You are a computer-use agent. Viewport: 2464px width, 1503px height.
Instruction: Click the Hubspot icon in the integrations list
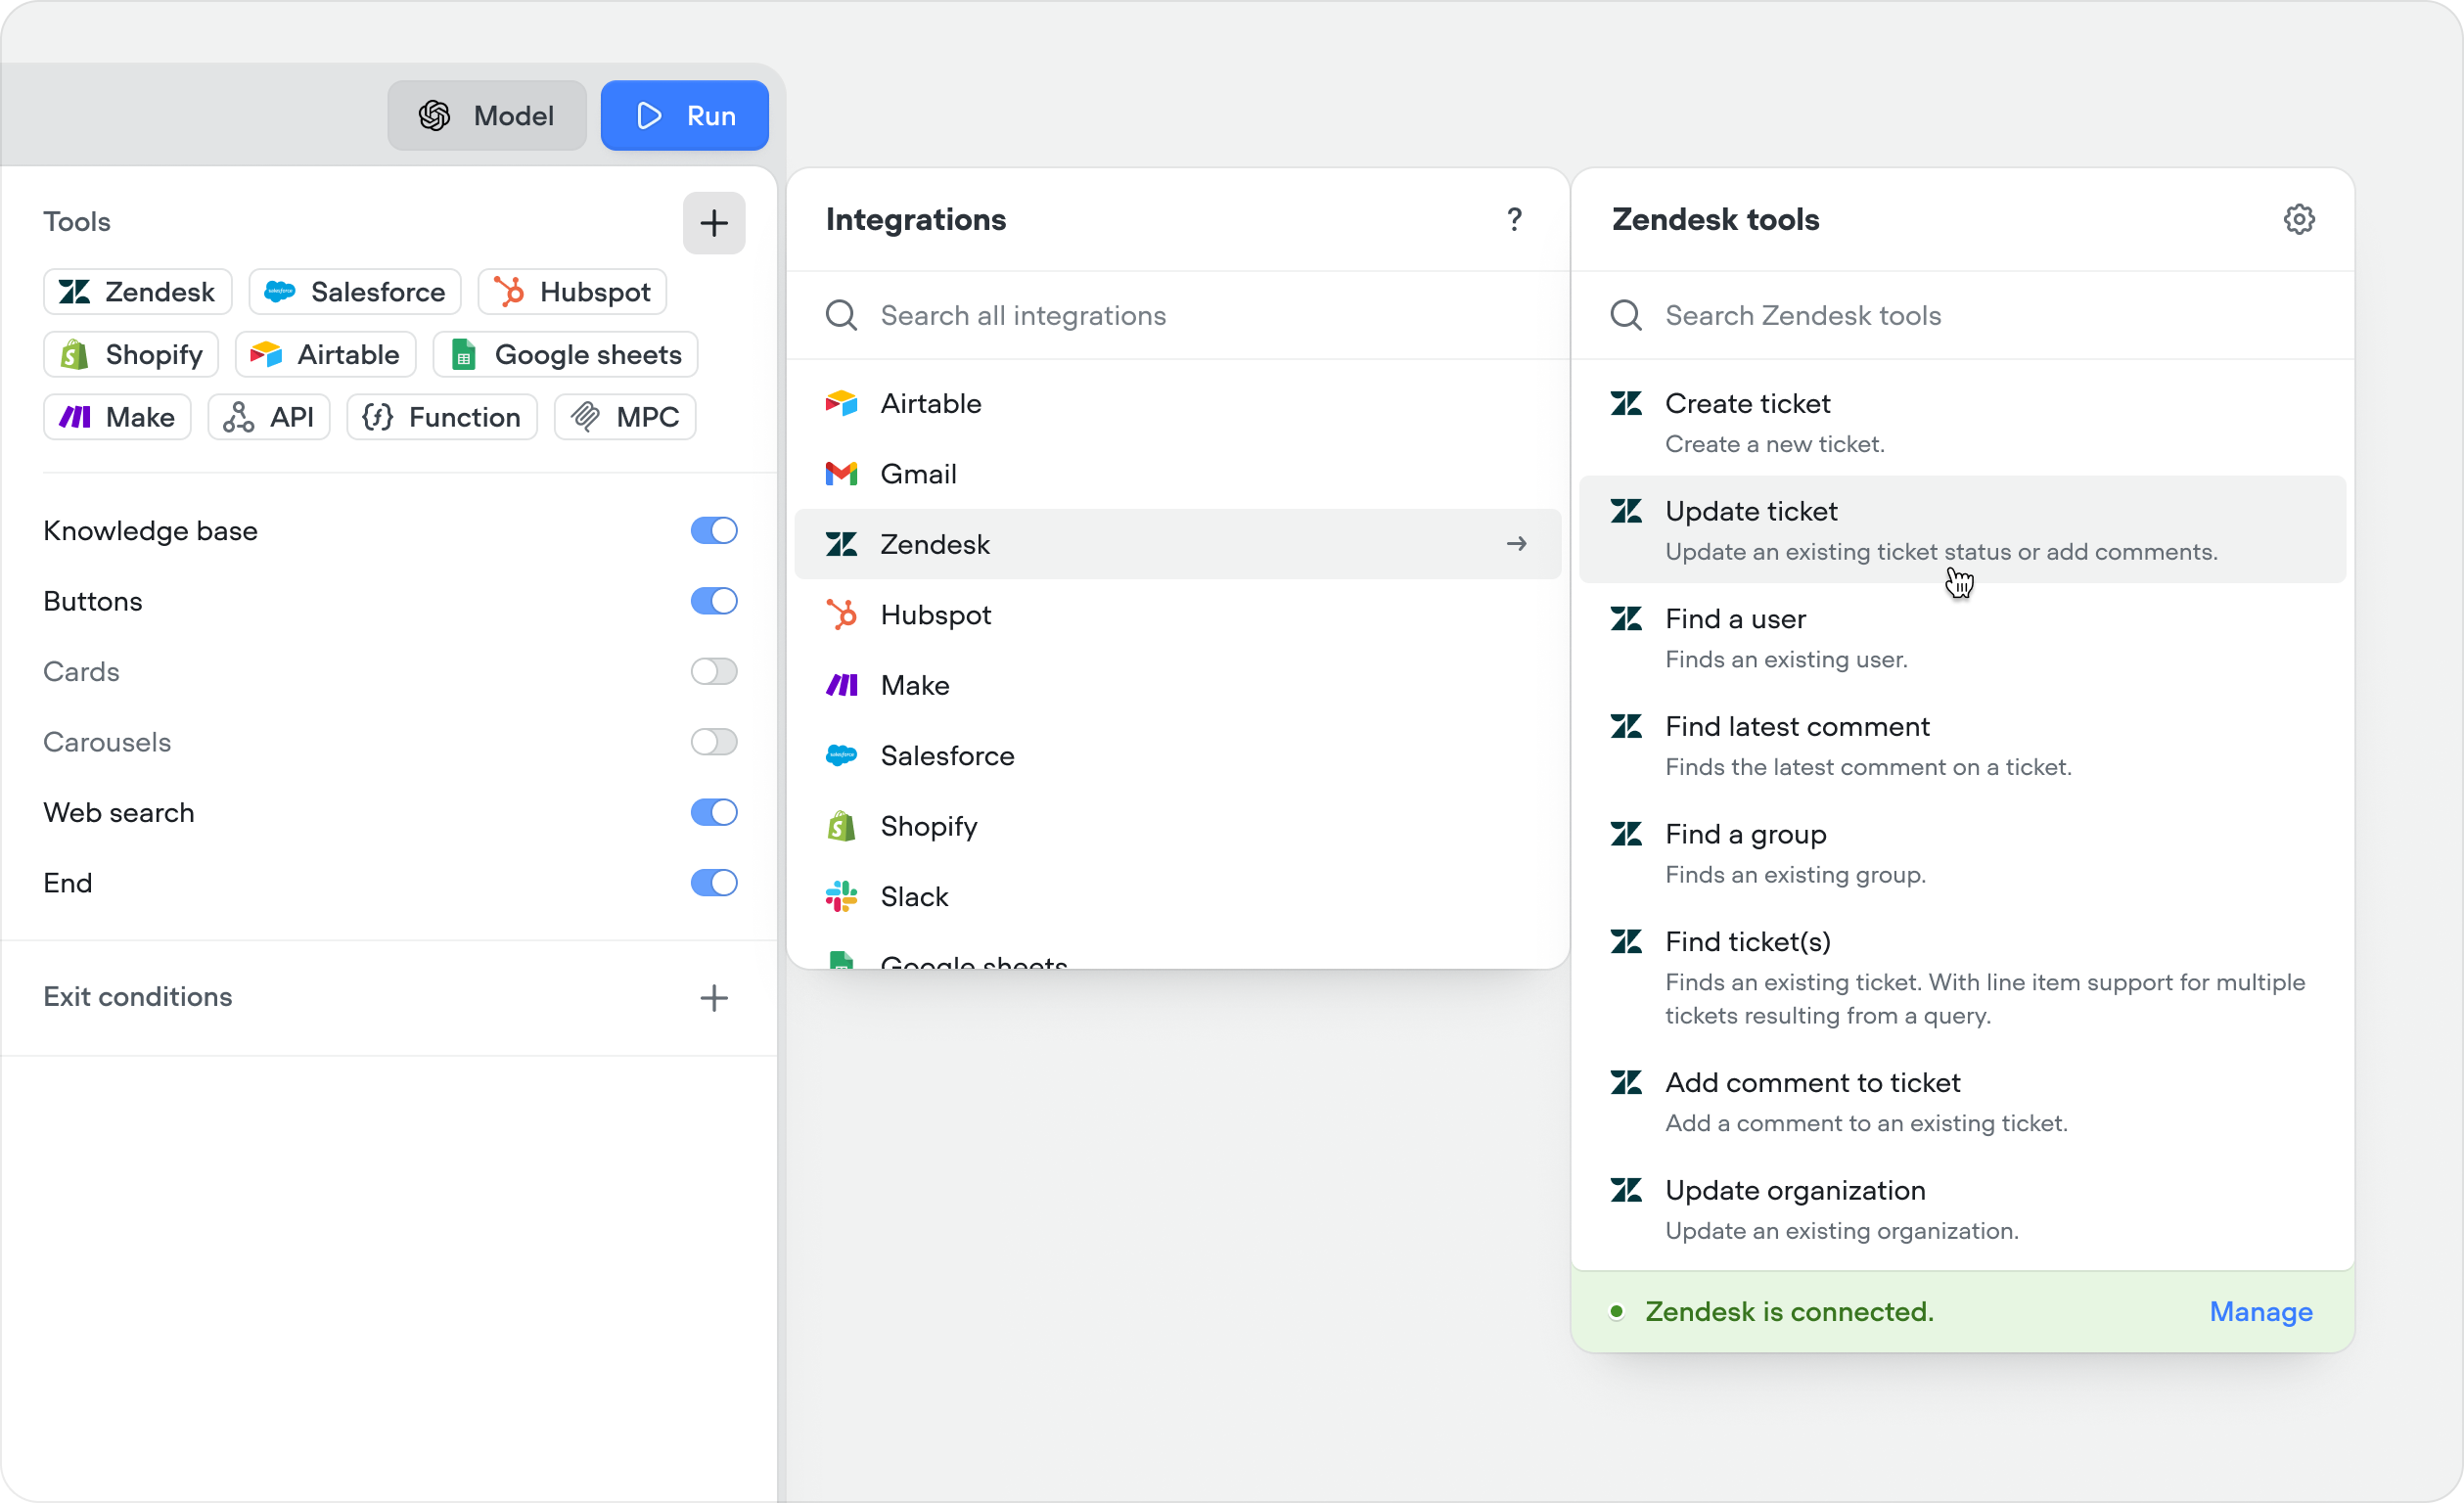tap(841, 614)
